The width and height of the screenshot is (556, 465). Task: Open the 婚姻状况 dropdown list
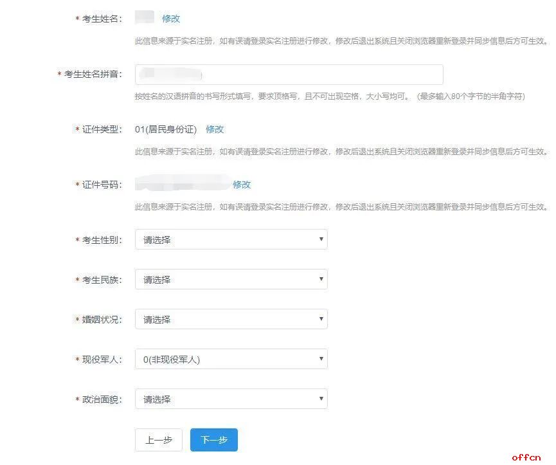(x=231, y=320)
